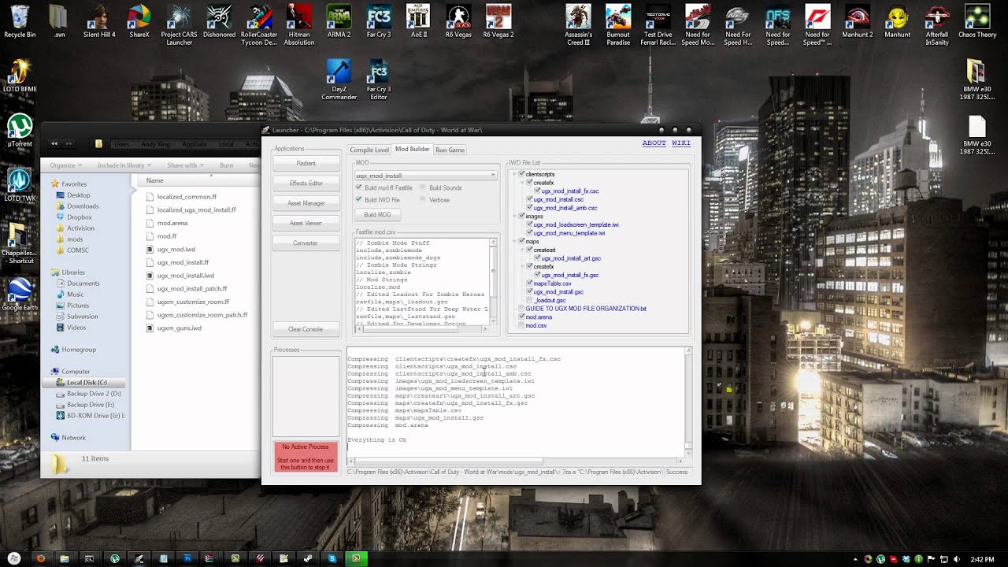This screenshot has width=1008, height=567.
Task: Open the Chaos Theory desktop icon
Action: coord(977,21)
